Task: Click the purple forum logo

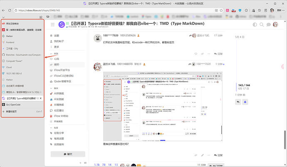Action: click(x=62, y=25)
